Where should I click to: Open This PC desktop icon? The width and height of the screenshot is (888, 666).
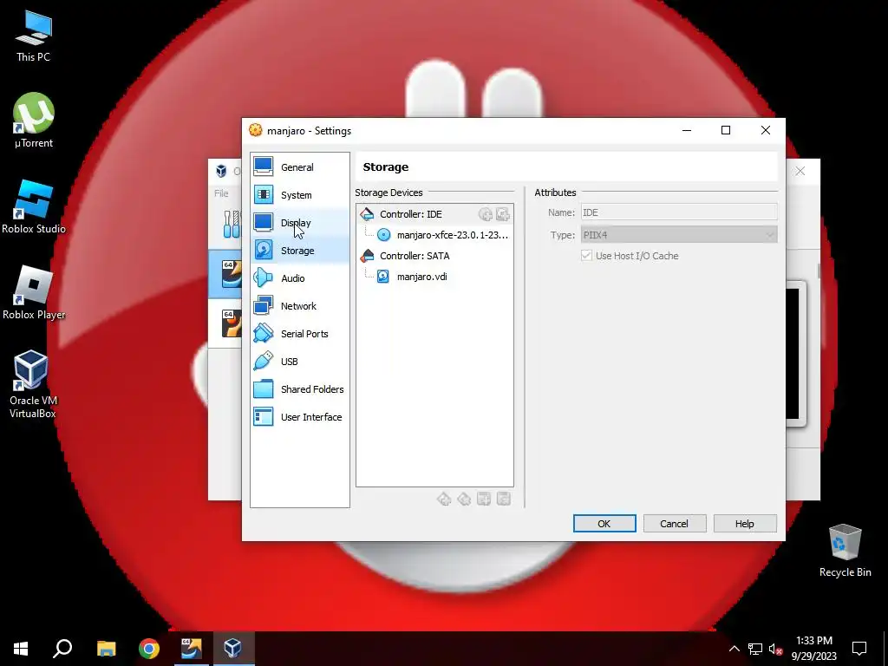34,36
